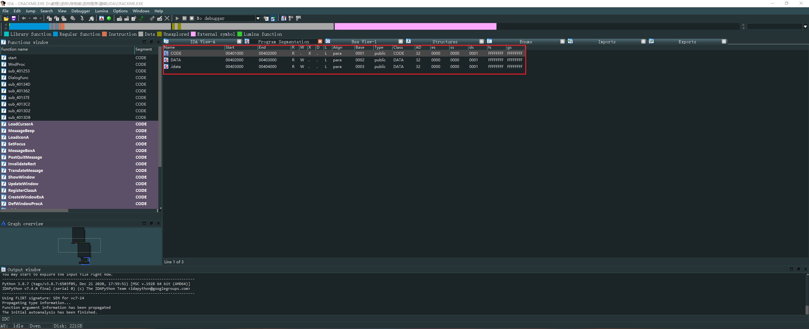Click the X delete toolbar icon
Image resolution: width=809 pixels, height=329 pixels.
tap(167, 18)
